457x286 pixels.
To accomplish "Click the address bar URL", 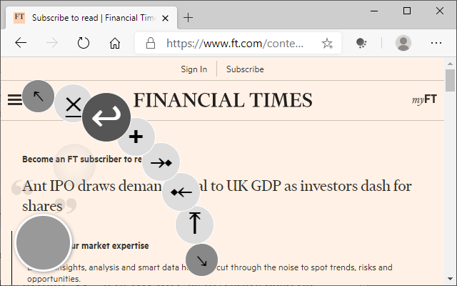I will pyautogui.click(x=235, y=43).
